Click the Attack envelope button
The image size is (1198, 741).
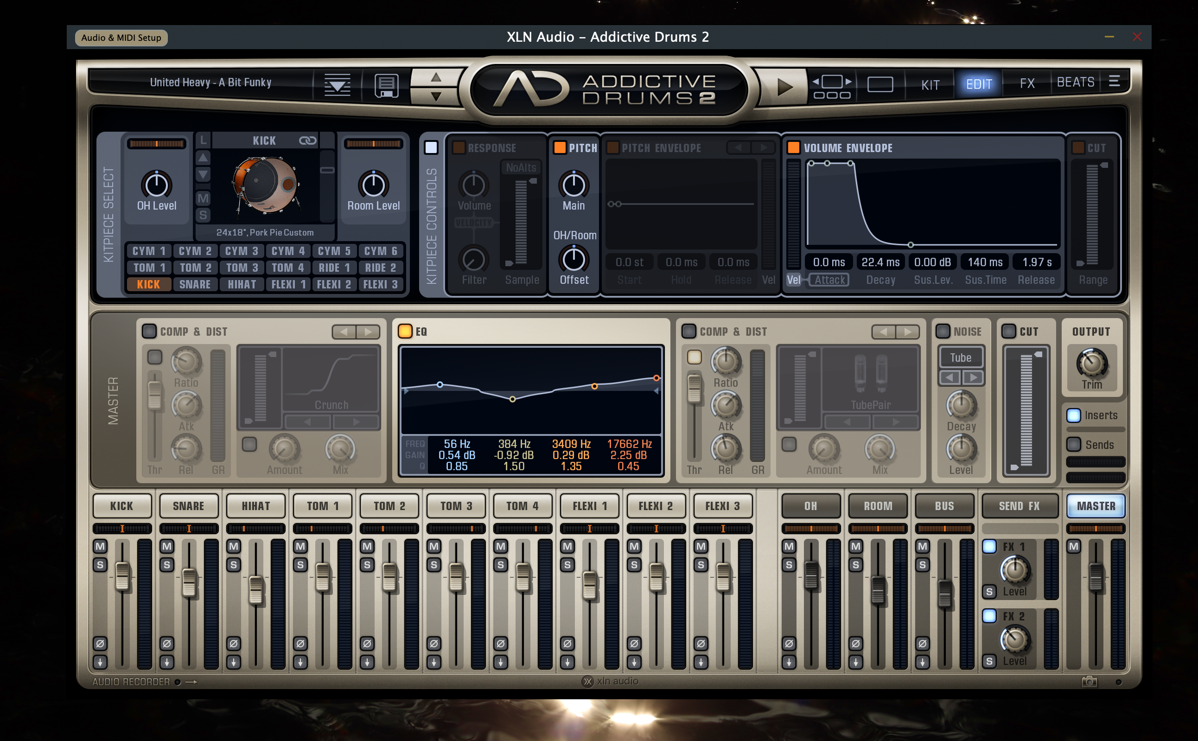pyautogui.click(x=829, y=280)
